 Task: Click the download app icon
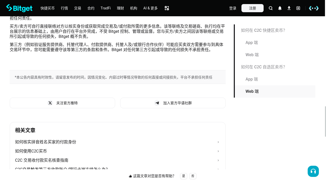coord(289,8)
